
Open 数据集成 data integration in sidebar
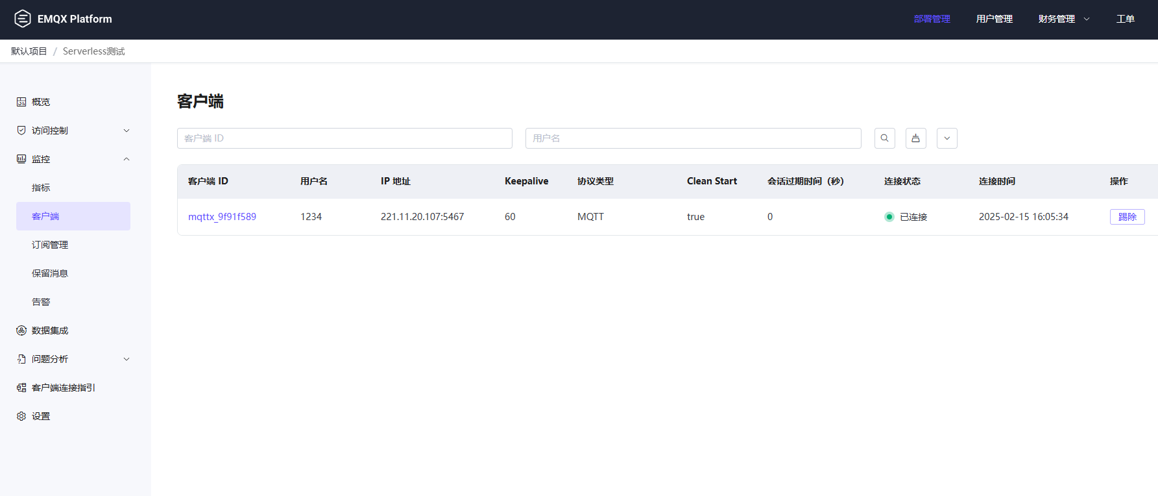click(50, 330)
